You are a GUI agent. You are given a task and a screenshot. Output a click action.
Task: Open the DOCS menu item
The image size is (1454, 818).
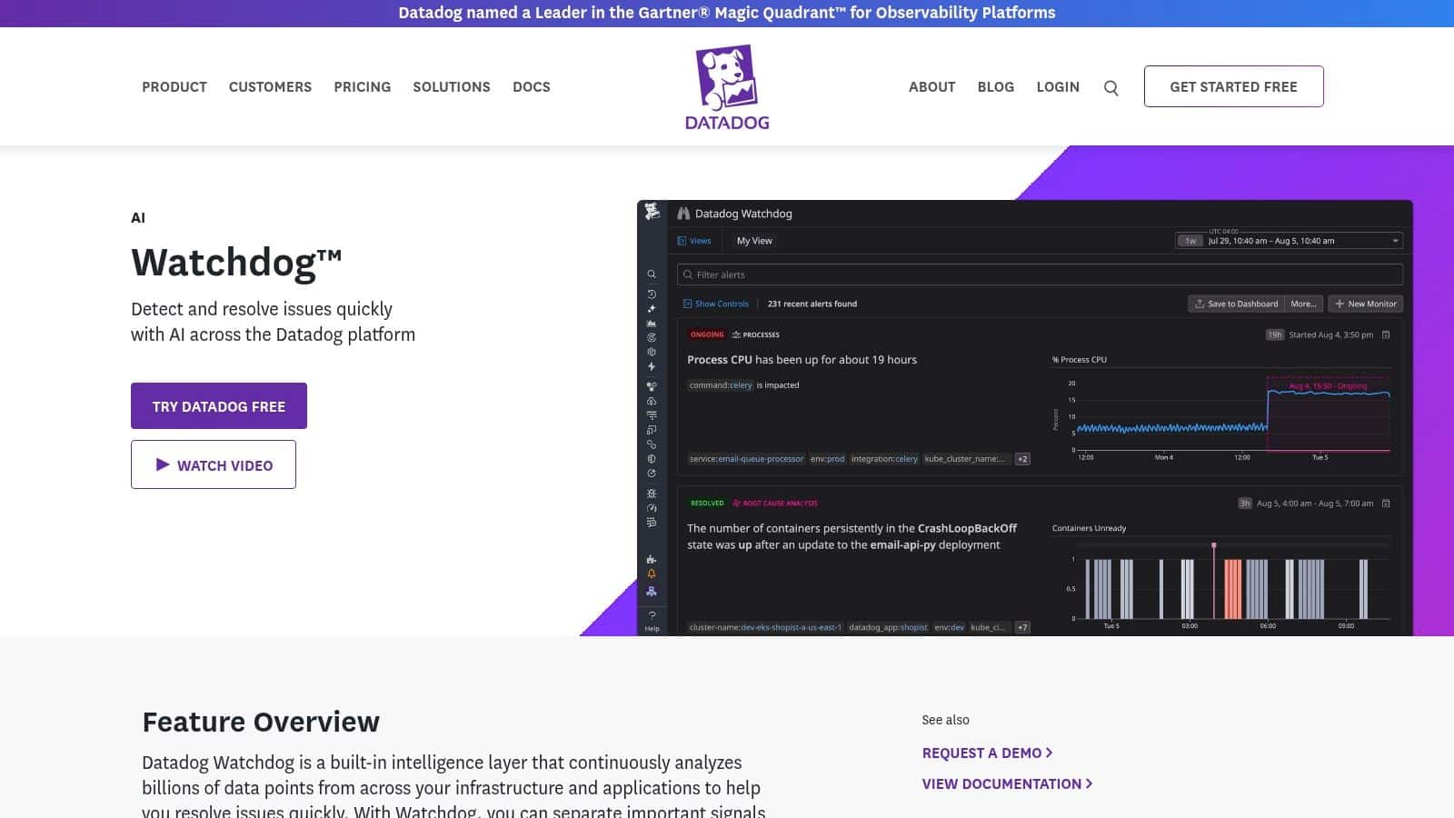(x=532, y=87)
